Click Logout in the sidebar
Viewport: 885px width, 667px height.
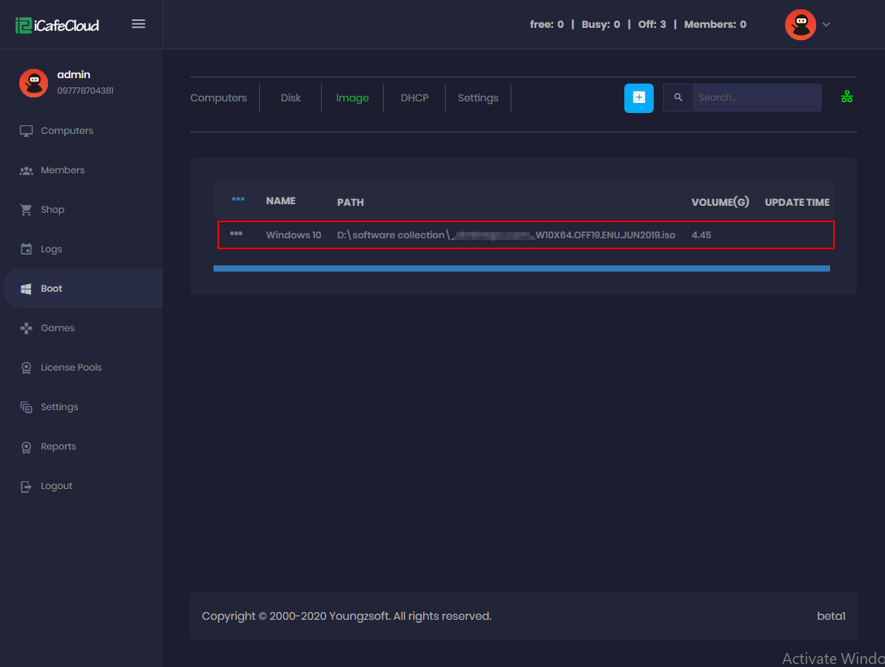coord(55,485)
